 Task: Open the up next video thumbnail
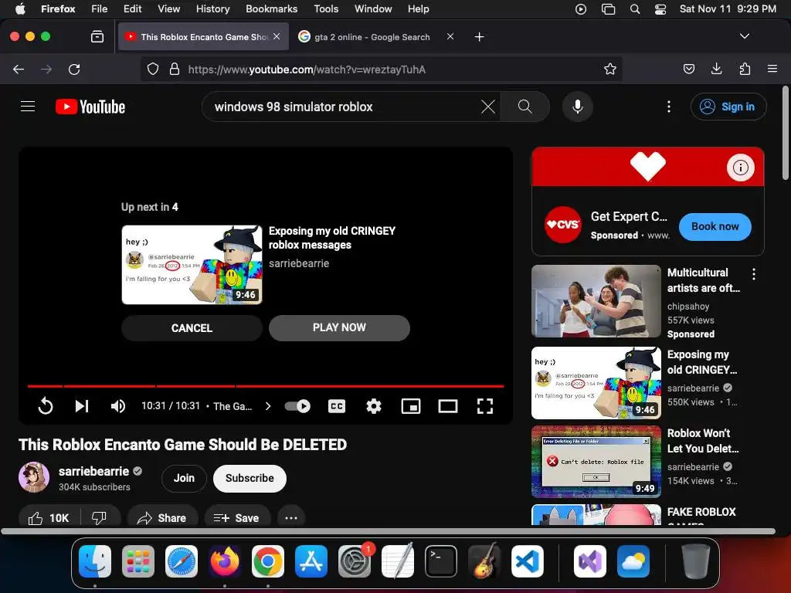point(192,265)
